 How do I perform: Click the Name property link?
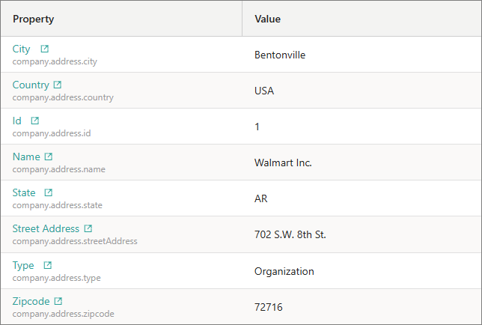tap(26, 157)
